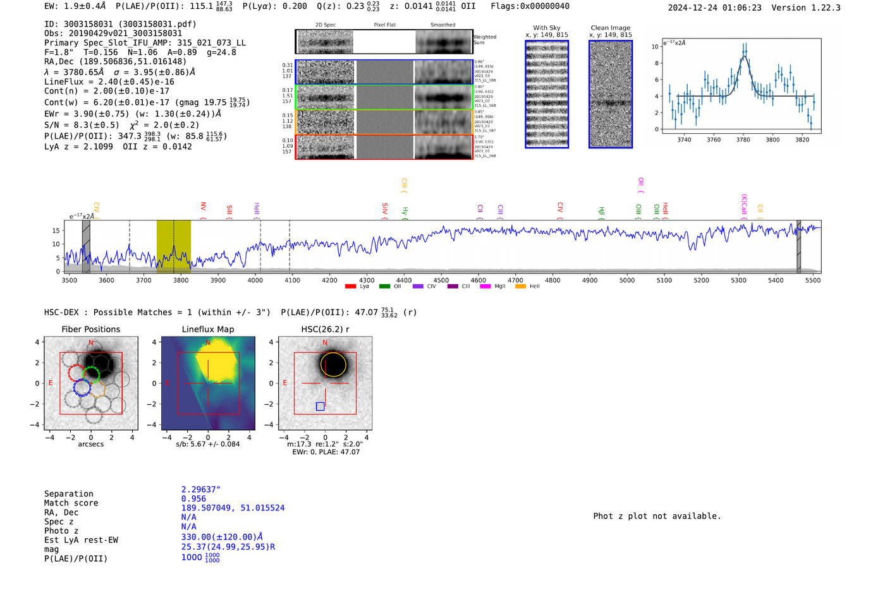This screenshot has width=885, height=602.
Task: Click the red SiII line marker
Action: tap(229, 211)
